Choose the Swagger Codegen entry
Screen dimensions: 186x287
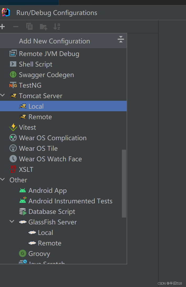[x=63, y=75]
